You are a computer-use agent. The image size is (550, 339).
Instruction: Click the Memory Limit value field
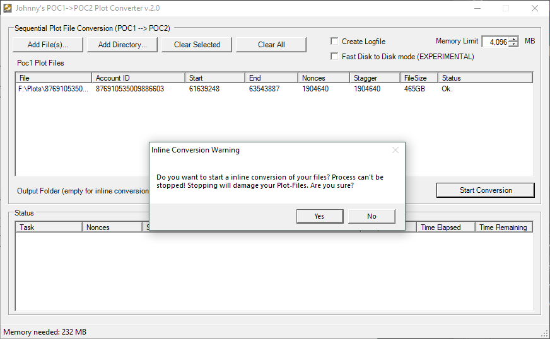pos(495,42)
